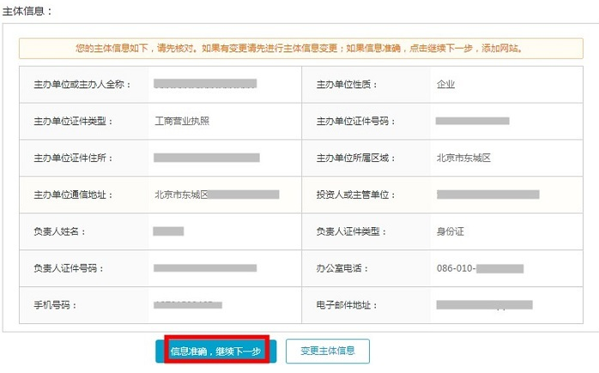Image resolution: width=599 pixels, height=373 pixels.
Task: Click the 手机号码 label
Action: tap(54, 305)
